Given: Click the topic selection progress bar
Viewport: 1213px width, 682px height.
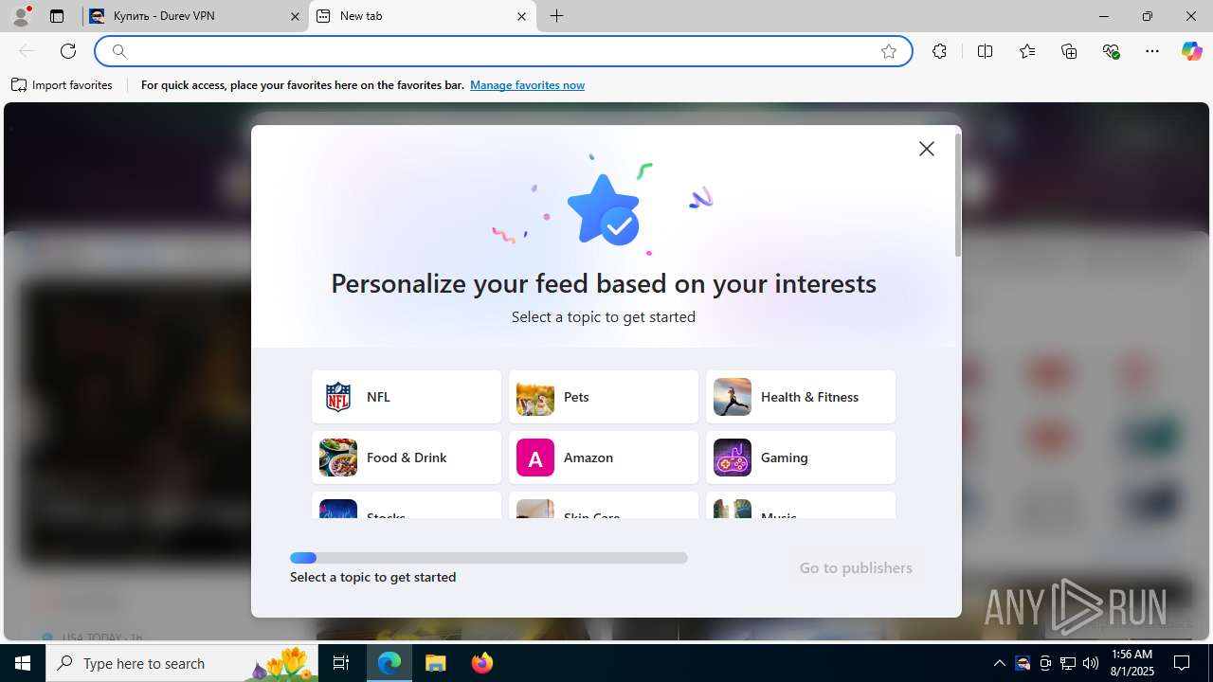Looking at the screenshot, I should pos(489,558).
